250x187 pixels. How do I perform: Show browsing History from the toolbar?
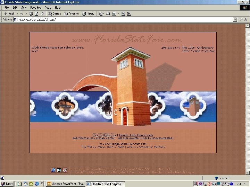[88, 14]
